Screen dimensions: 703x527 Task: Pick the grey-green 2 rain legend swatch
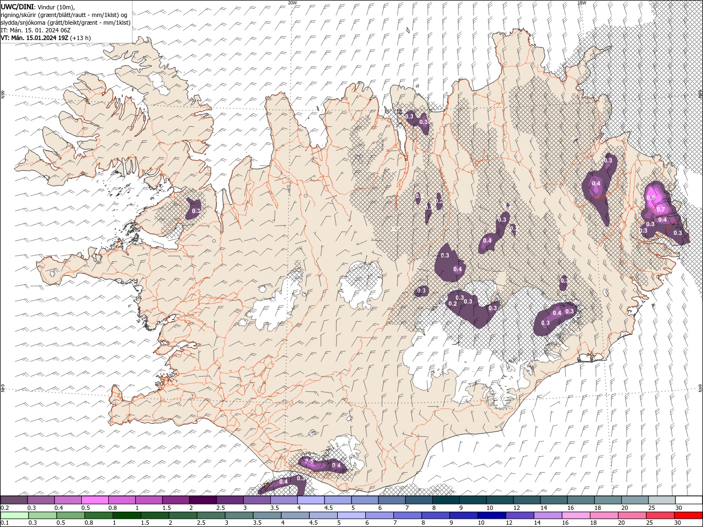coord(183,515)
